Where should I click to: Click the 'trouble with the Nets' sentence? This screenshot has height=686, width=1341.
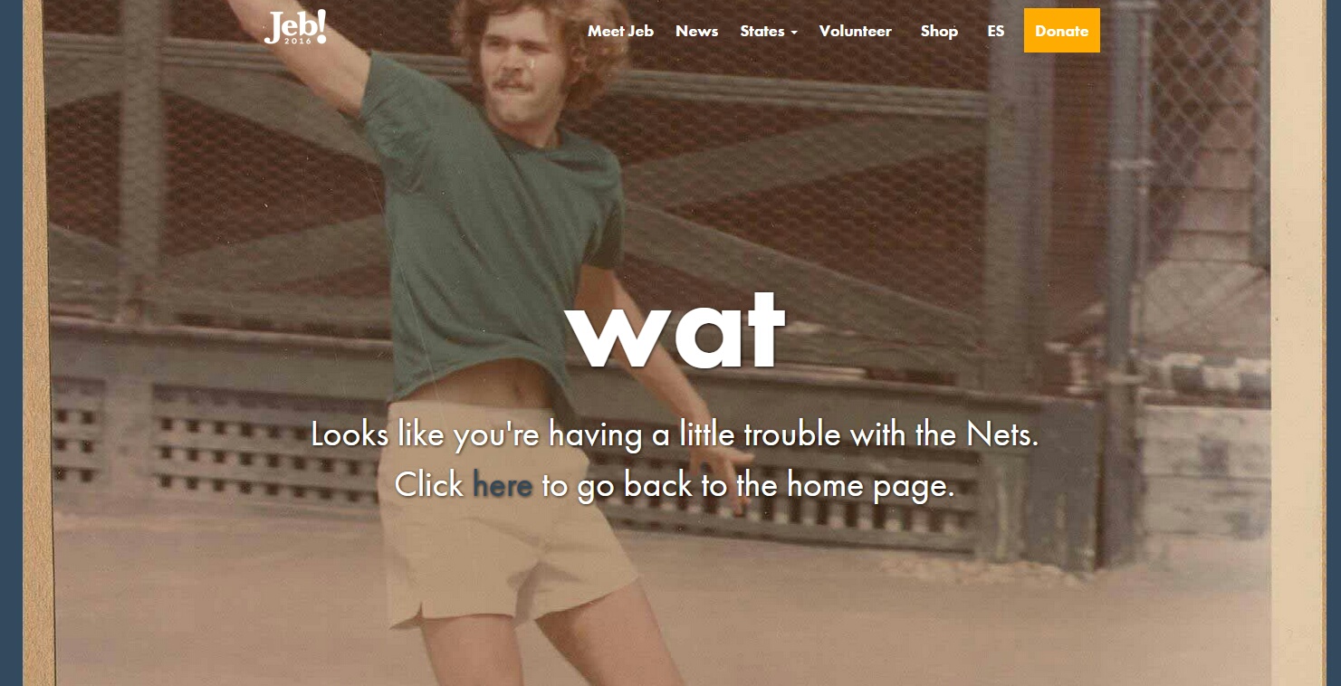(674, 435)
